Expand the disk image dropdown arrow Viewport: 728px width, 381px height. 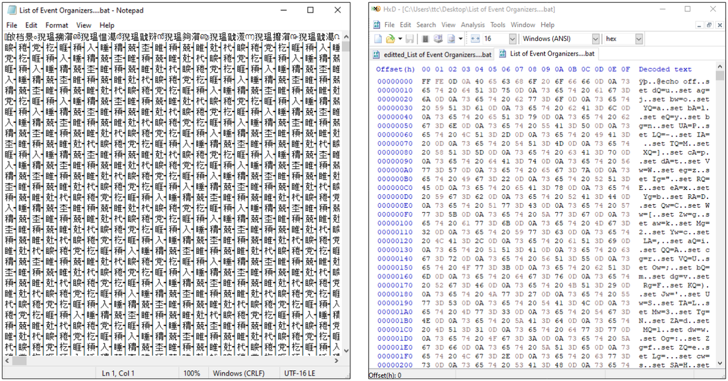(x=460, y=39)
